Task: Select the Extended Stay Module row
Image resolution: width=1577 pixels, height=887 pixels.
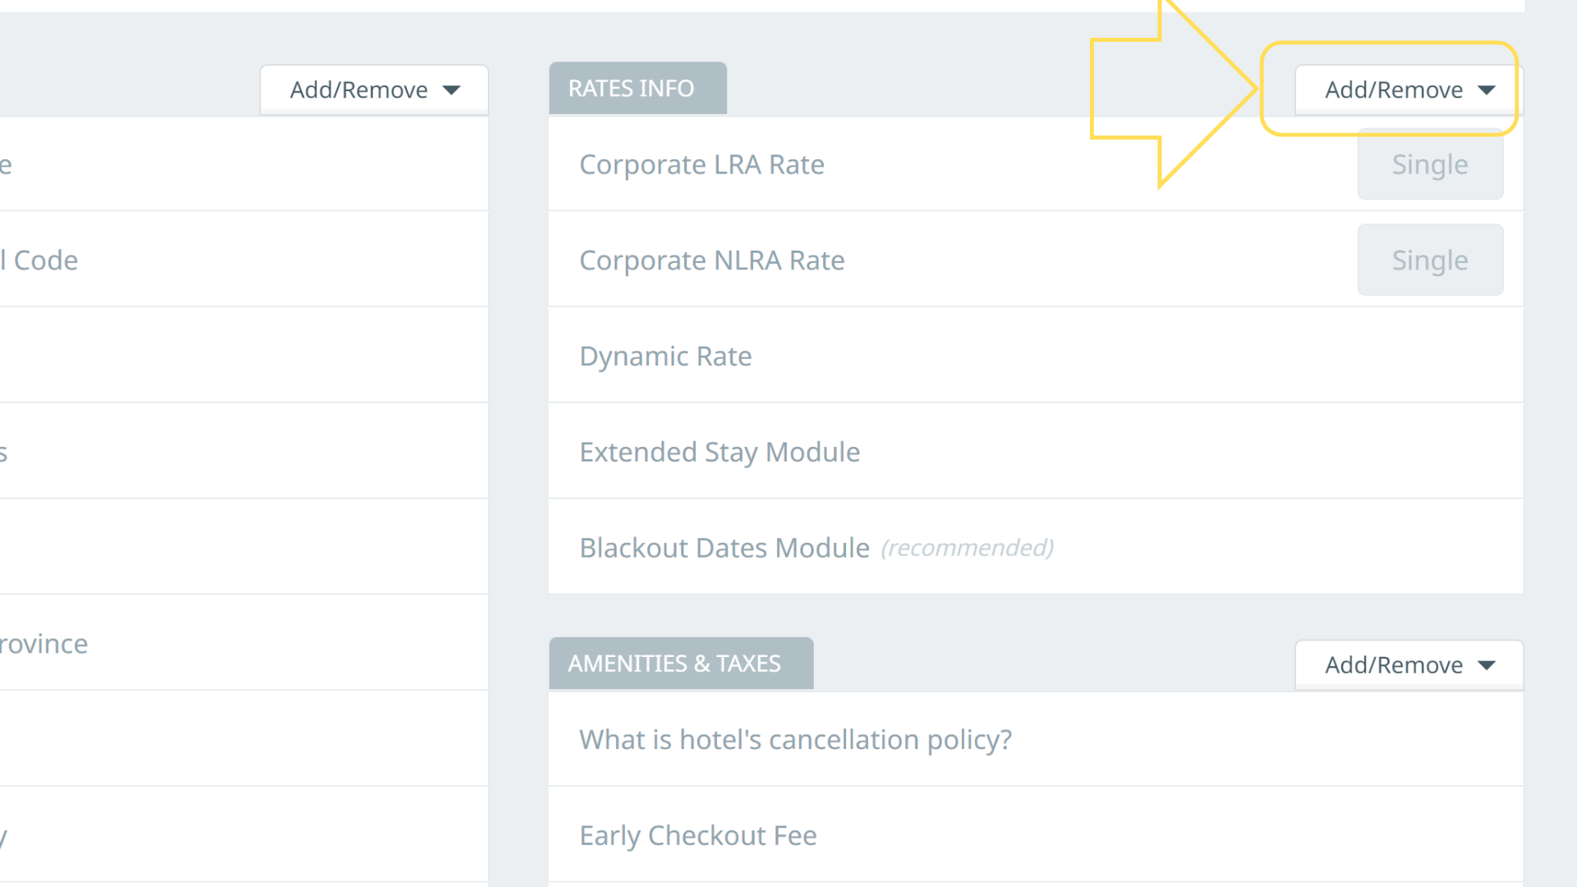Action: [720, 452]
